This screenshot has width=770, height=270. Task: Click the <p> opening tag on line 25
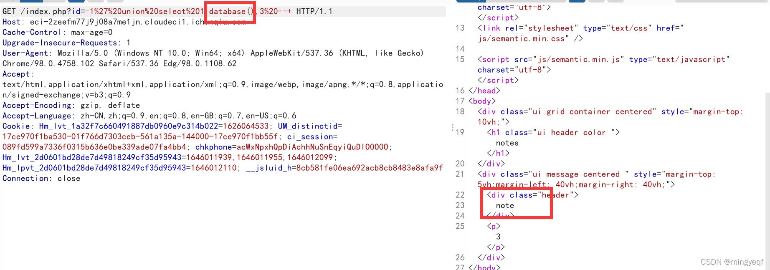click(494, 226)
